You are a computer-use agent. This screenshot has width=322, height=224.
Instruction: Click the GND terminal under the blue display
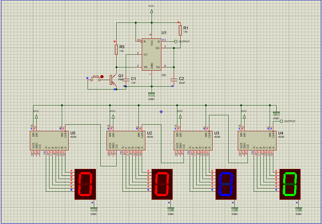coord(235,210)
